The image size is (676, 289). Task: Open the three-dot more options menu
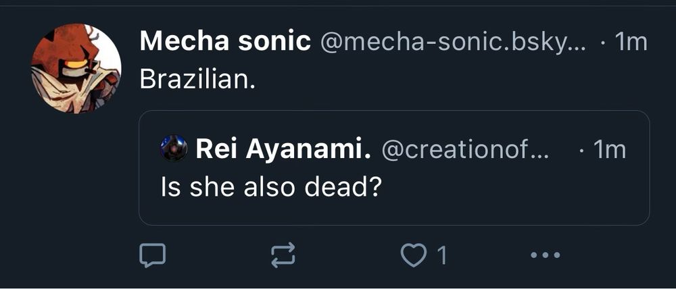[x=545, y=255]
